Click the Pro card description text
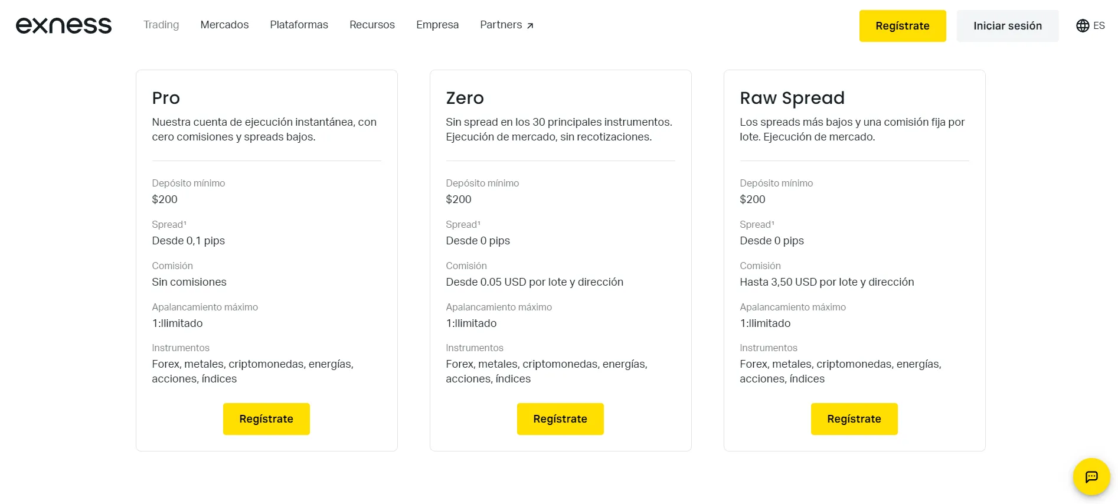 coord(264,129)
